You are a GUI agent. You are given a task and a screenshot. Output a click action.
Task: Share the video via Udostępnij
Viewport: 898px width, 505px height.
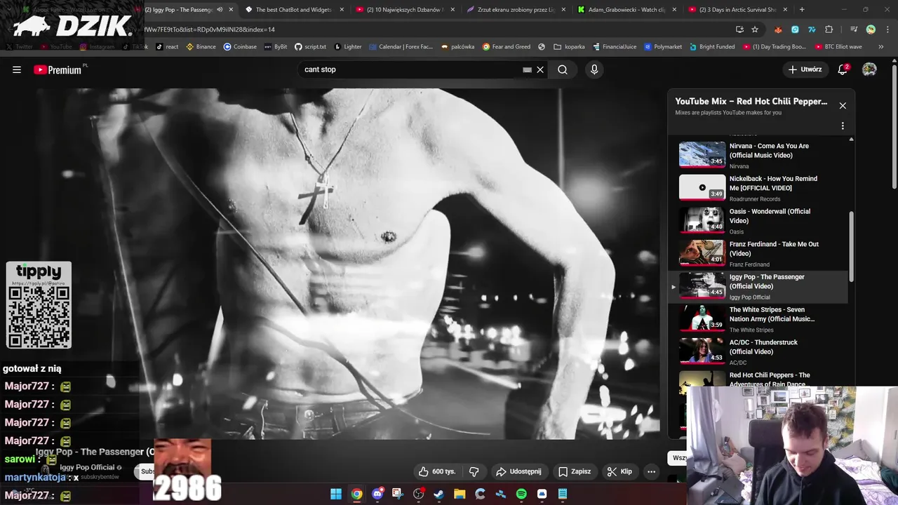[x=518, y=471]
